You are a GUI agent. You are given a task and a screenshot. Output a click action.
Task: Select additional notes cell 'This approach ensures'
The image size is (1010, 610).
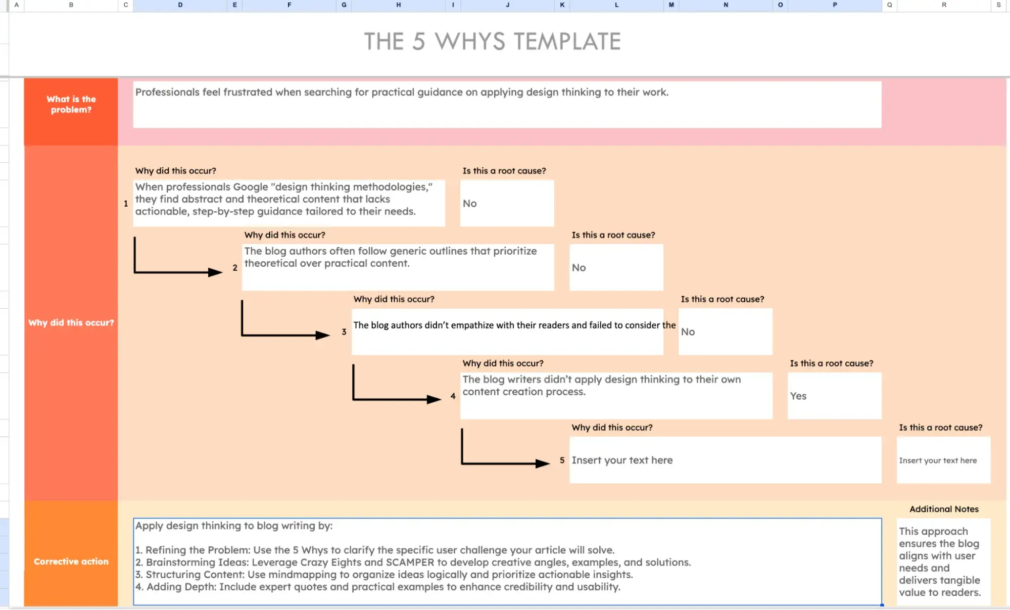click(944, 561)
